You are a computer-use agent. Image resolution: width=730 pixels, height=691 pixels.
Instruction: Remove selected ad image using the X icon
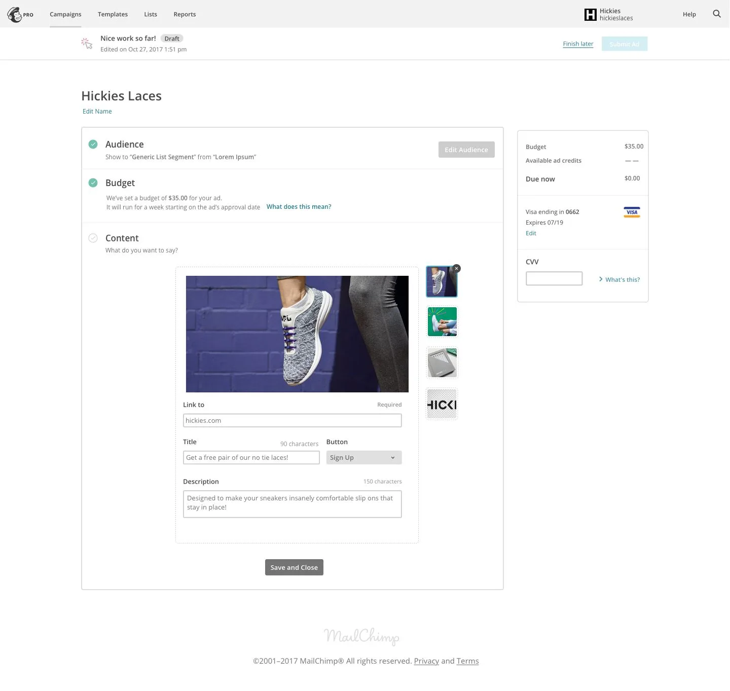tap(456, 268)
